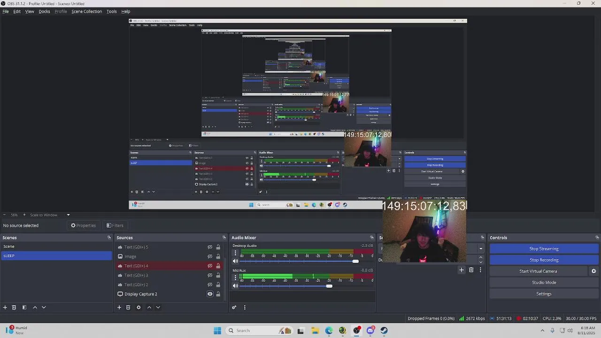601x338 pixels.
Task: Open Mic/Aux options three-dot menu
Action: click(235, 277)
